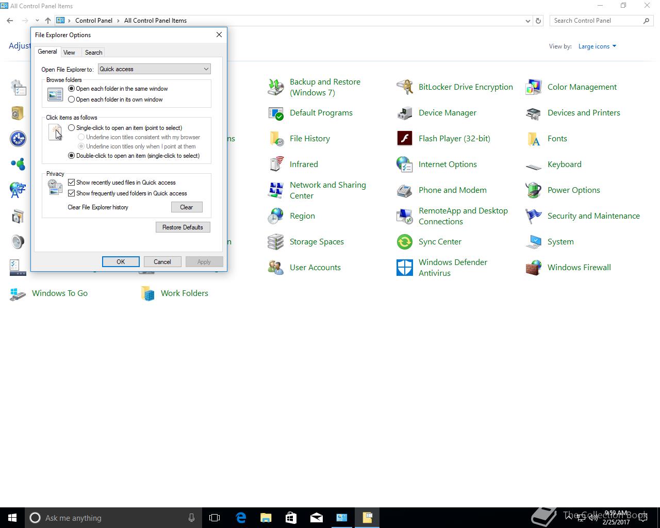This screenshot has height=528, width=660.
Task: Open the Fonts icon
Action: [x=534, y=139]
